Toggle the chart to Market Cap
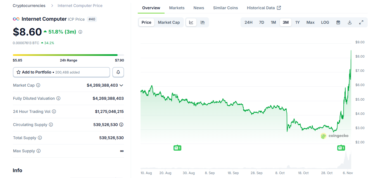 point(169,22)
